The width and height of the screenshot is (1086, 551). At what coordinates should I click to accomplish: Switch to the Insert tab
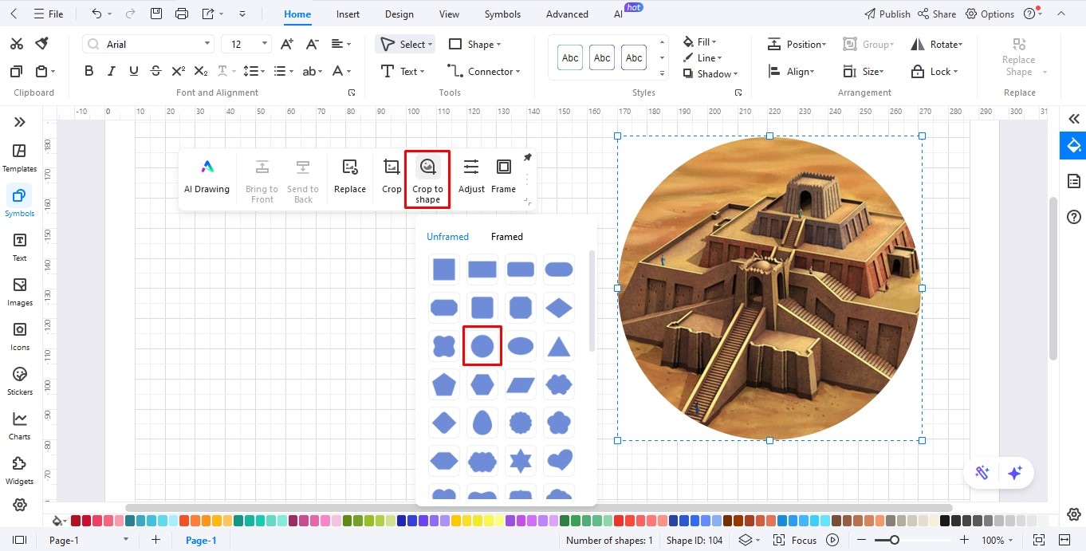tap(348, 14)
